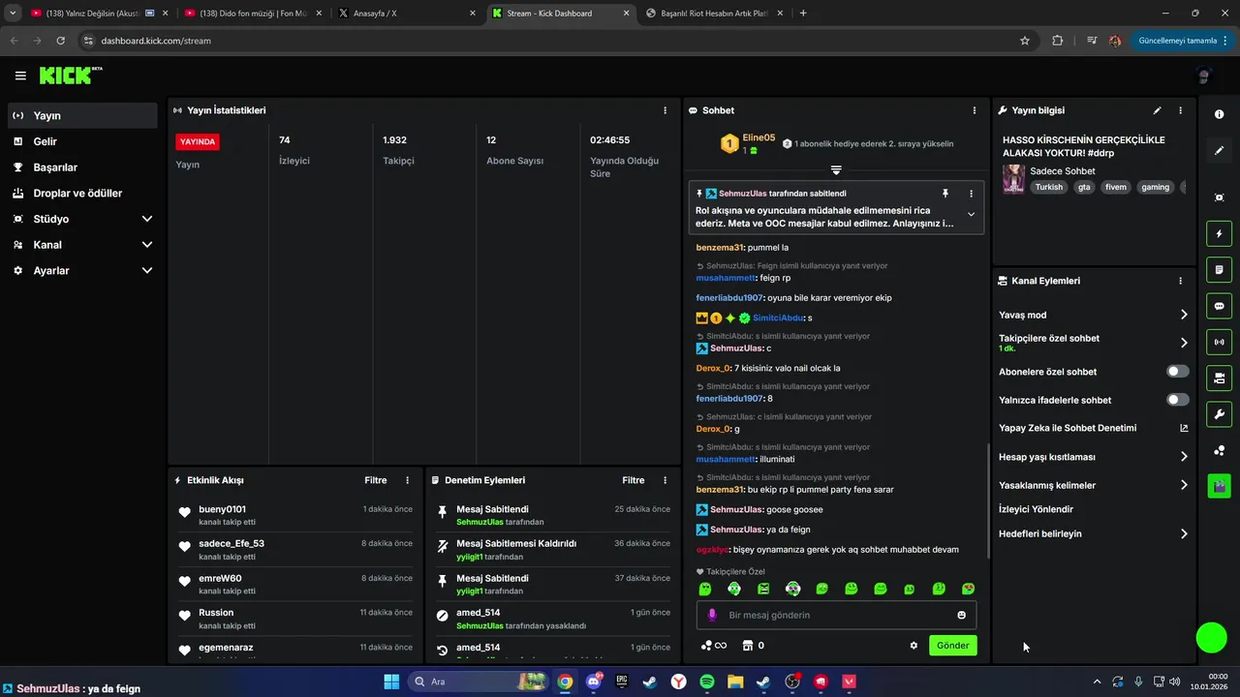Open Yayın İstatistikleri three-dot menu
1240x697 pixels.
[x=665, y=110]
